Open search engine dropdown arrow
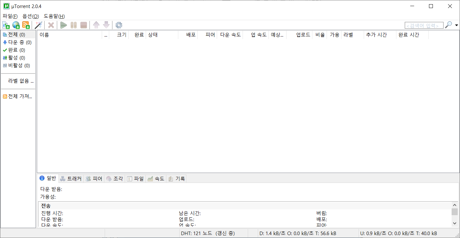Screen dimensions: 460x238 coord(456,25)
